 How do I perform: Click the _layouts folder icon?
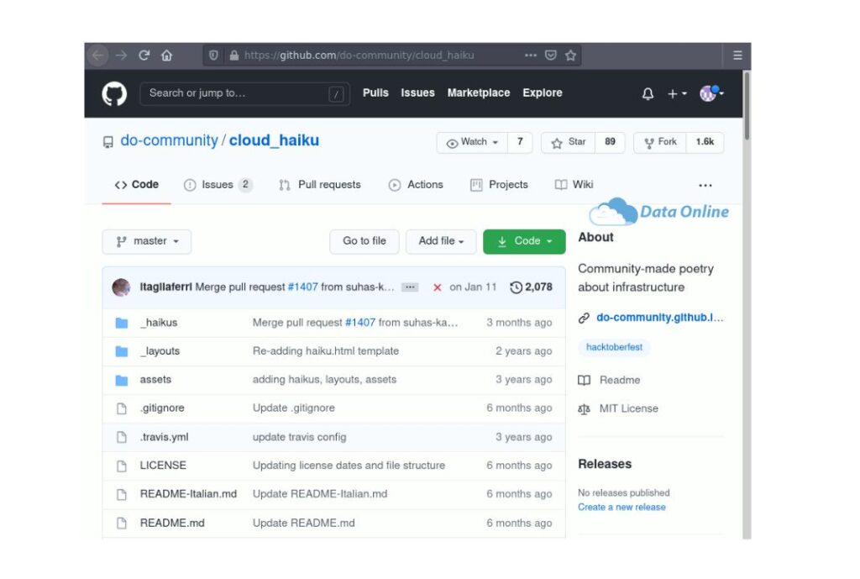tap(122, 351)
